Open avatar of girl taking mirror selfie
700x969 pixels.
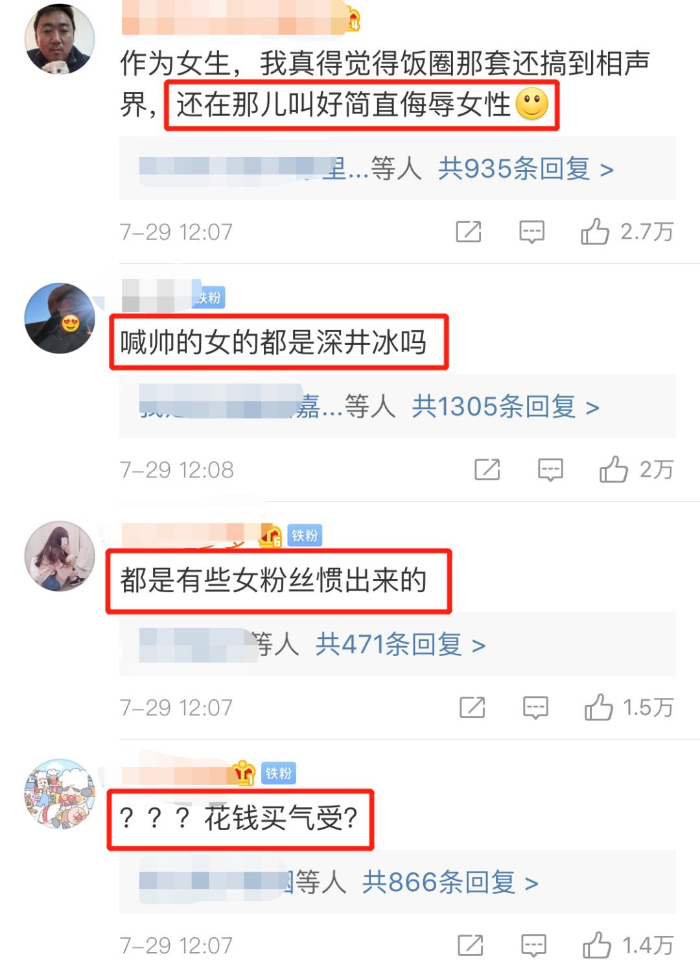tap(60, 556)
